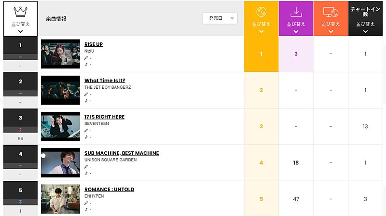Screen dimensions: 386x216
Task: Click the NiziU RISE UP video thumbnail
Action: point(60,54)
